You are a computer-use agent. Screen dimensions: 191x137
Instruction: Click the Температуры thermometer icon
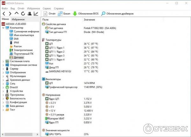tap(43, 40)
